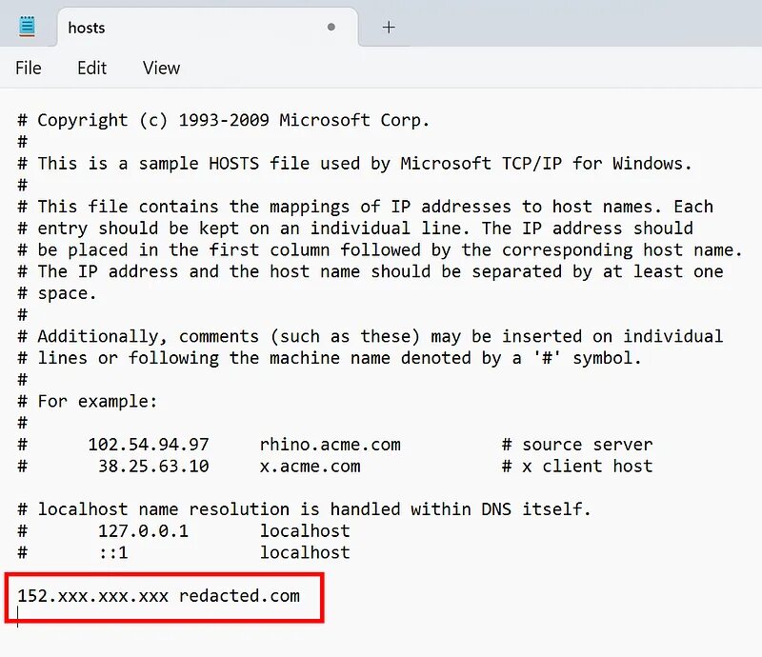
Task: Open the File menu
Action: tap(29, 68)
